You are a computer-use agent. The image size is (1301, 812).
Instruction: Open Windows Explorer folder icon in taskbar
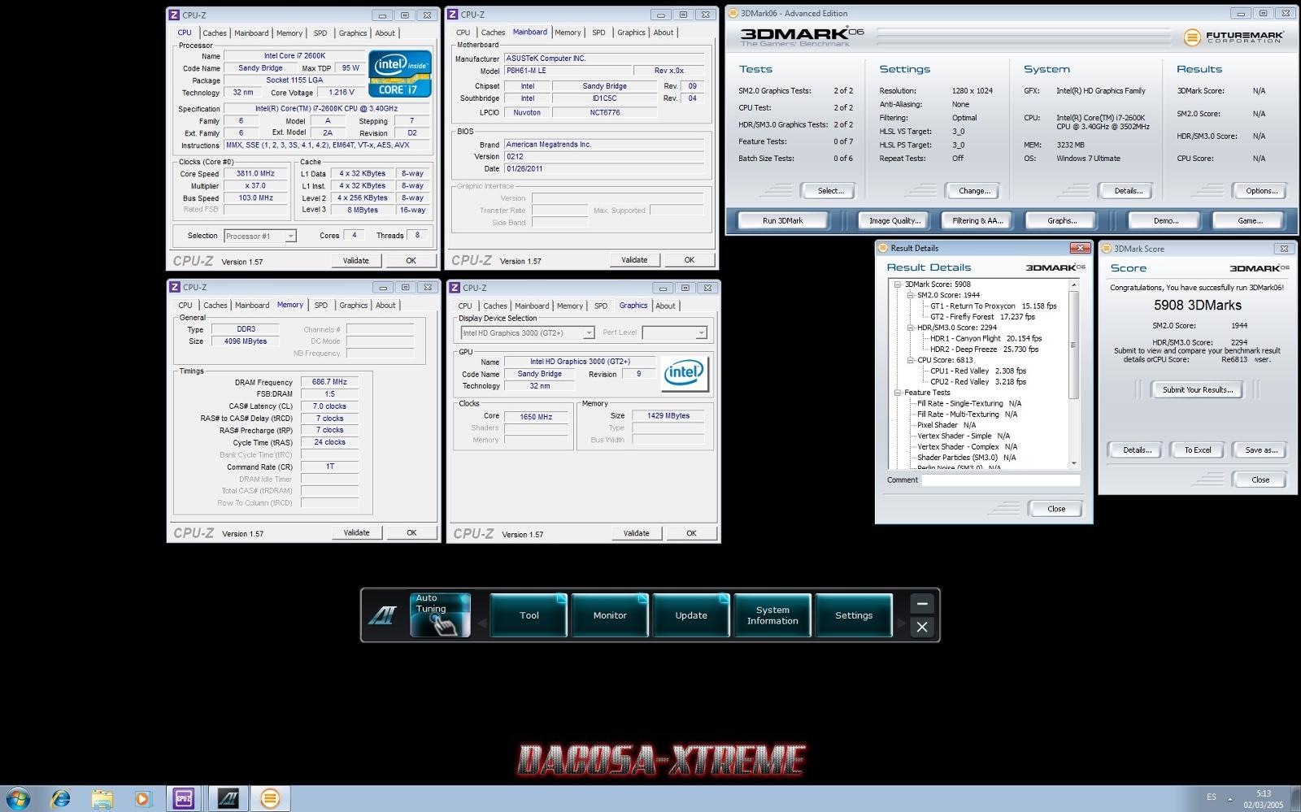(x=102, y=799)
